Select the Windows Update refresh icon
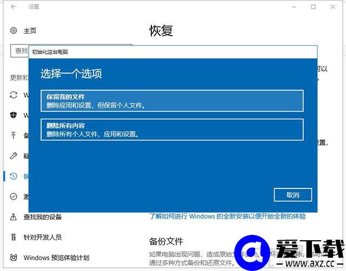 (x=14, y=94)
